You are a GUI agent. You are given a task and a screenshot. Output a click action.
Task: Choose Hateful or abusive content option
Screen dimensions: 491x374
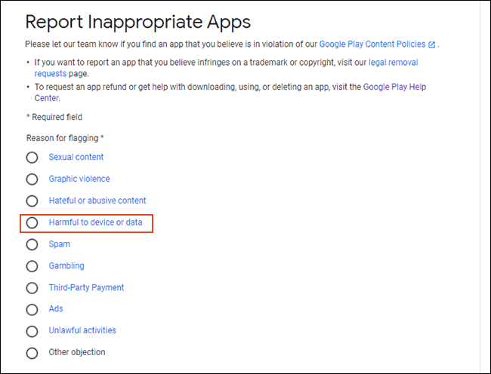point(32,201)
